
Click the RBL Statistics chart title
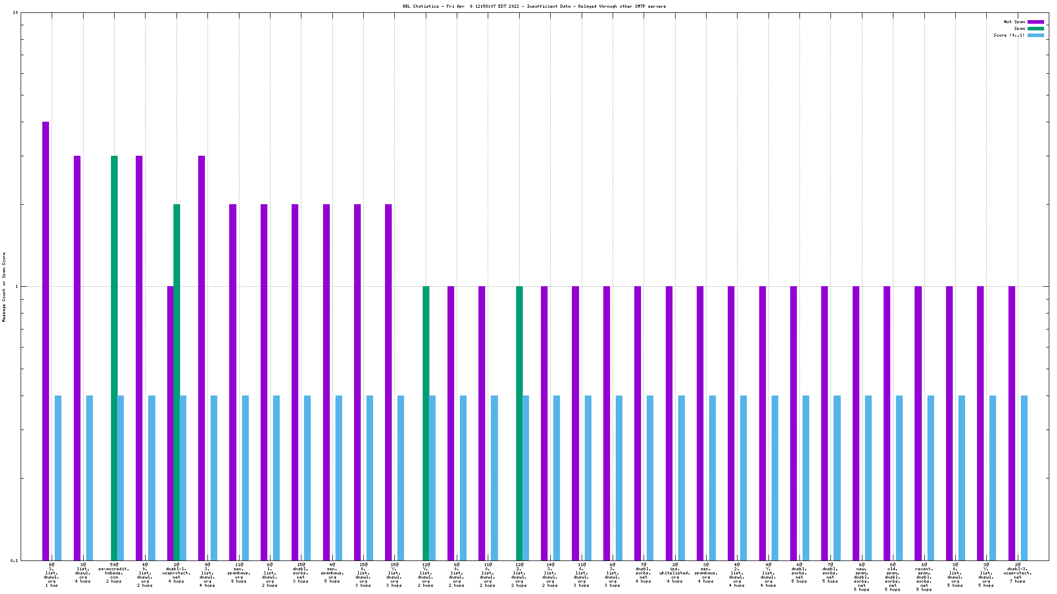pos(534,6)
